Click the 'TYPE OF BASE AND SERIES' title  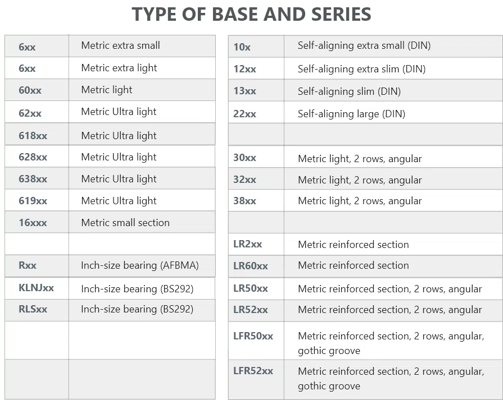point(251,15)
